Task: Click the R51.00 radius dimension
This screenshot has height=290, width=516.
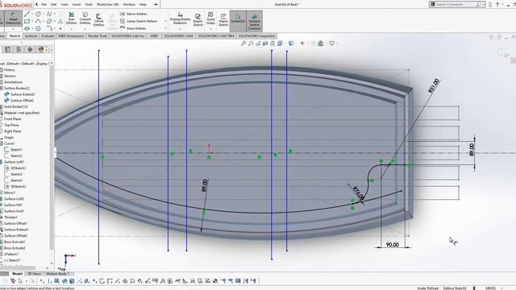Action: pos(434,86)
